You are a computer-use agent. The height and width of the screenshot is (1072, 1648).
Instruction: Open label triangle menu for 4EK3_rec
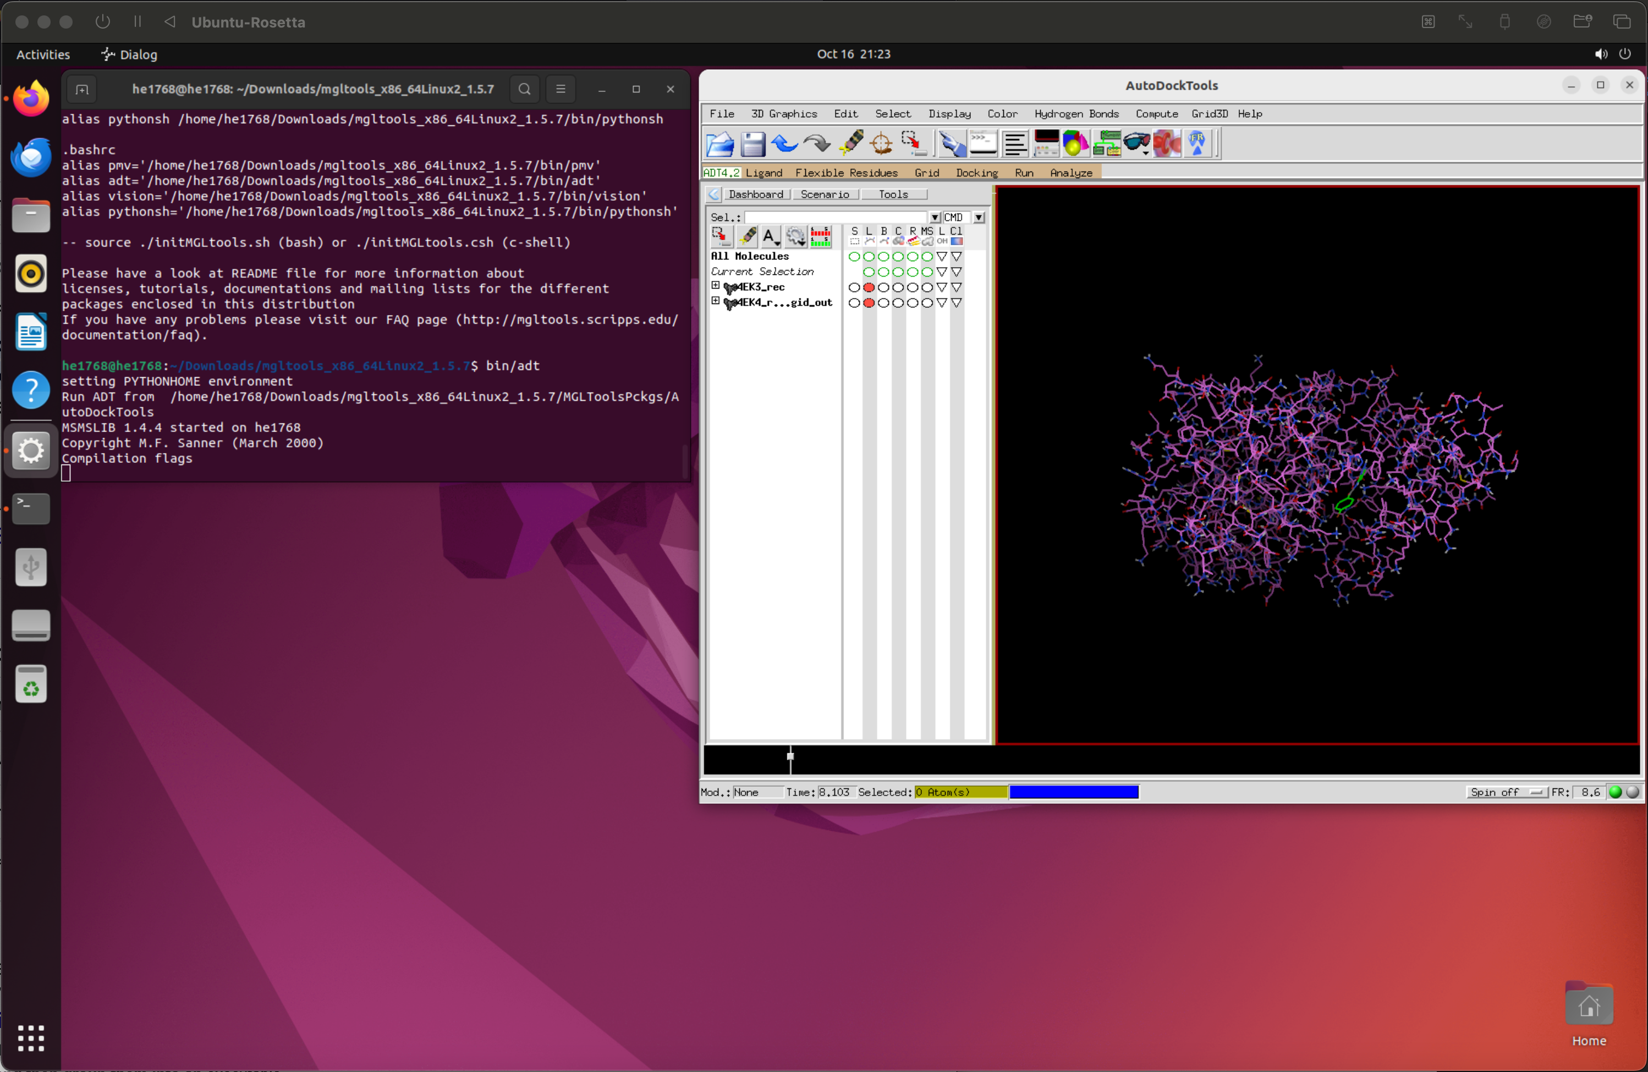[942, 287]
